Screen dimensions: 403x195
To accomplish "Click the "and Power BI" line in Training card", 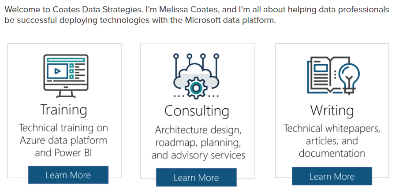I will [63, 153].
